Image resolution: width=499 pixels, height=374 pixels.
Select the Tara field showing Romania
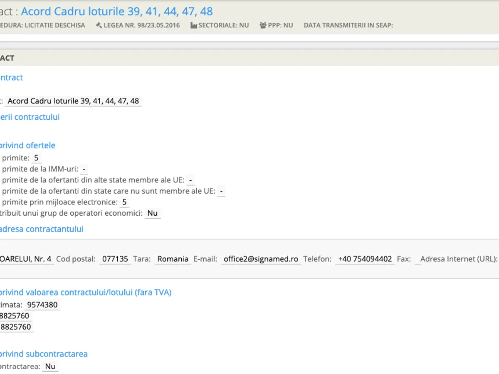[173, 259]
